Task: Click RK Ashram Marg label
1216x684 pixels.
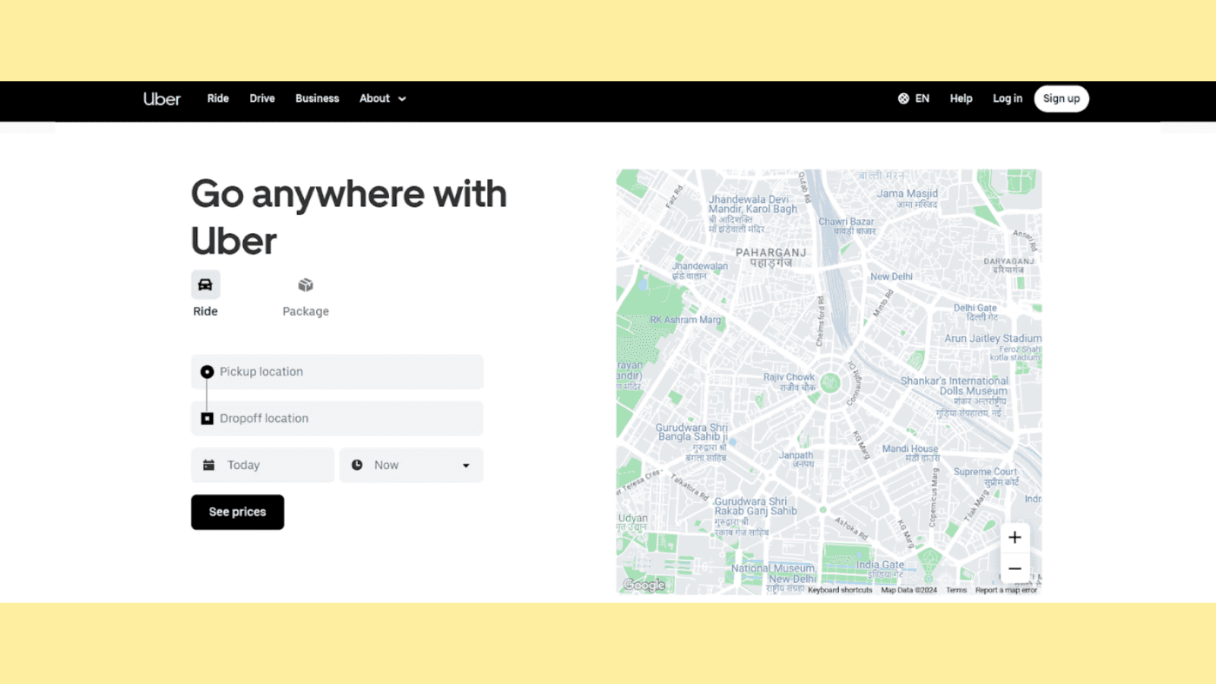Action: click(x=685, y=319)
